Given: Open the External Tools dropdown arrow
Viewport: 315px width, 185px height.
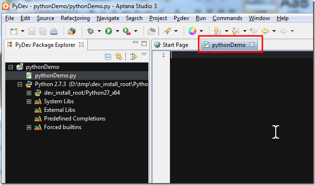Looking at the screenshot, I should click(x=136, y=31).
